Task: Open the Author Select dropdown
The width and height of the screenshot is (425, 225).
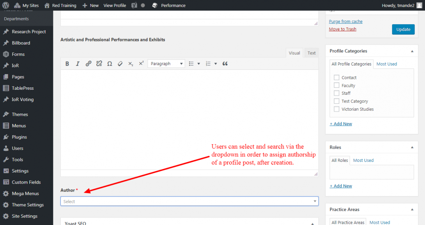Action: pyautogui.click(x=189, y=201)
